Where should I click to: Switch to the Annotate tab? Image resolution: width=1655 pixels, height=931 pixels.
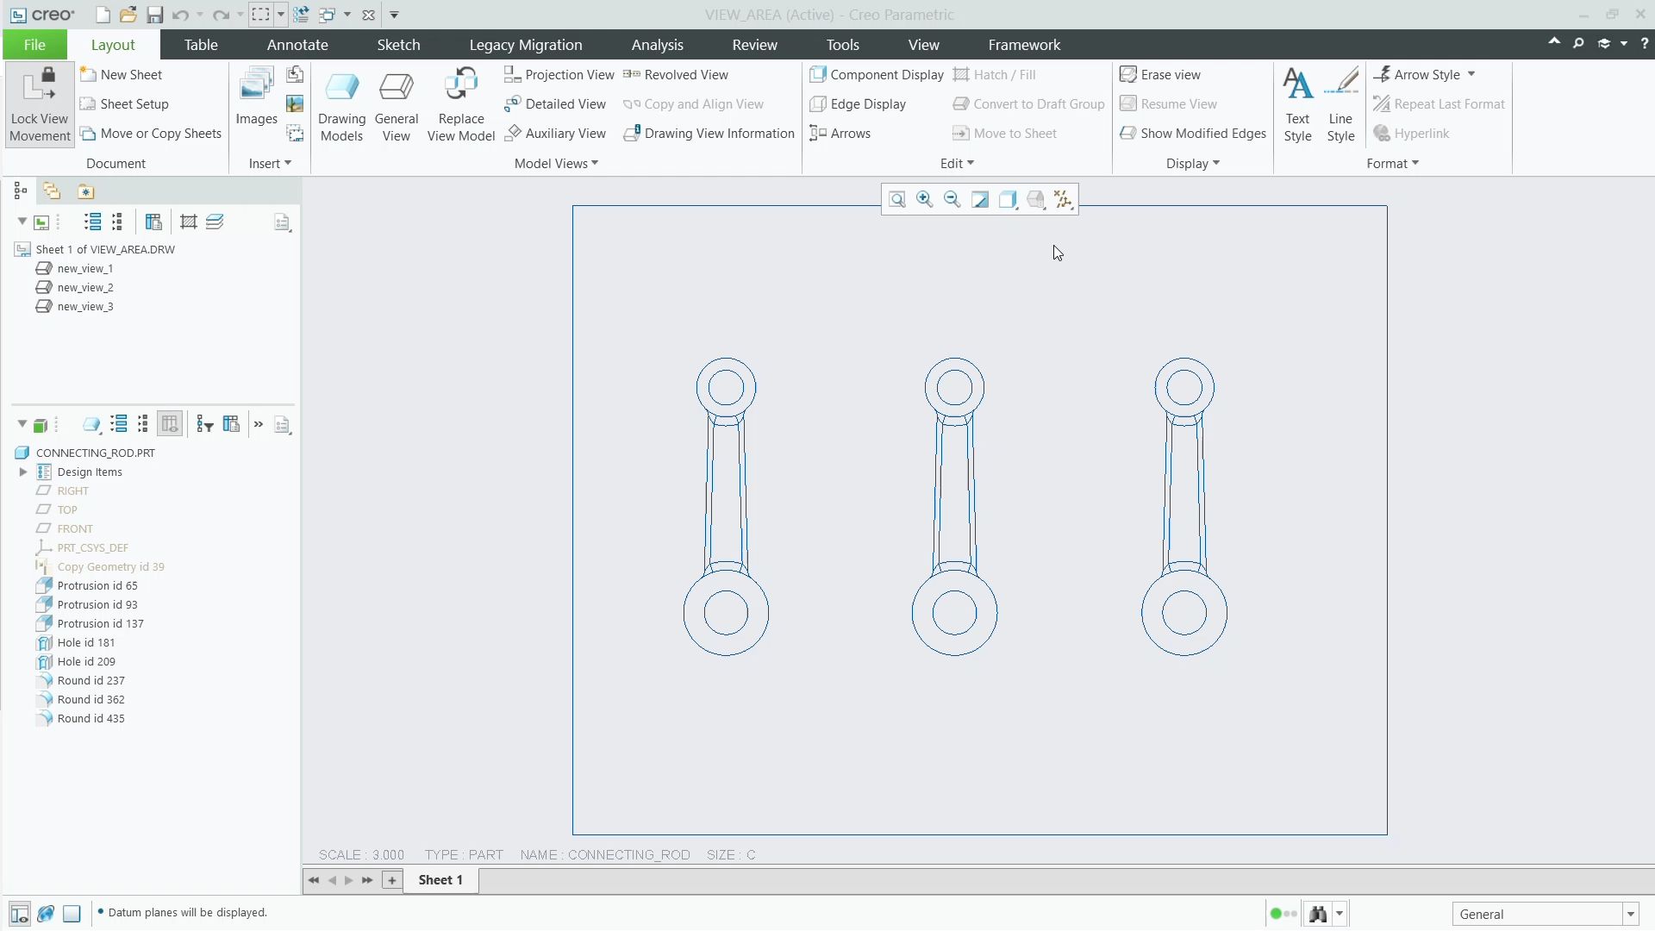pyautogui.click(x=297, y=45)
